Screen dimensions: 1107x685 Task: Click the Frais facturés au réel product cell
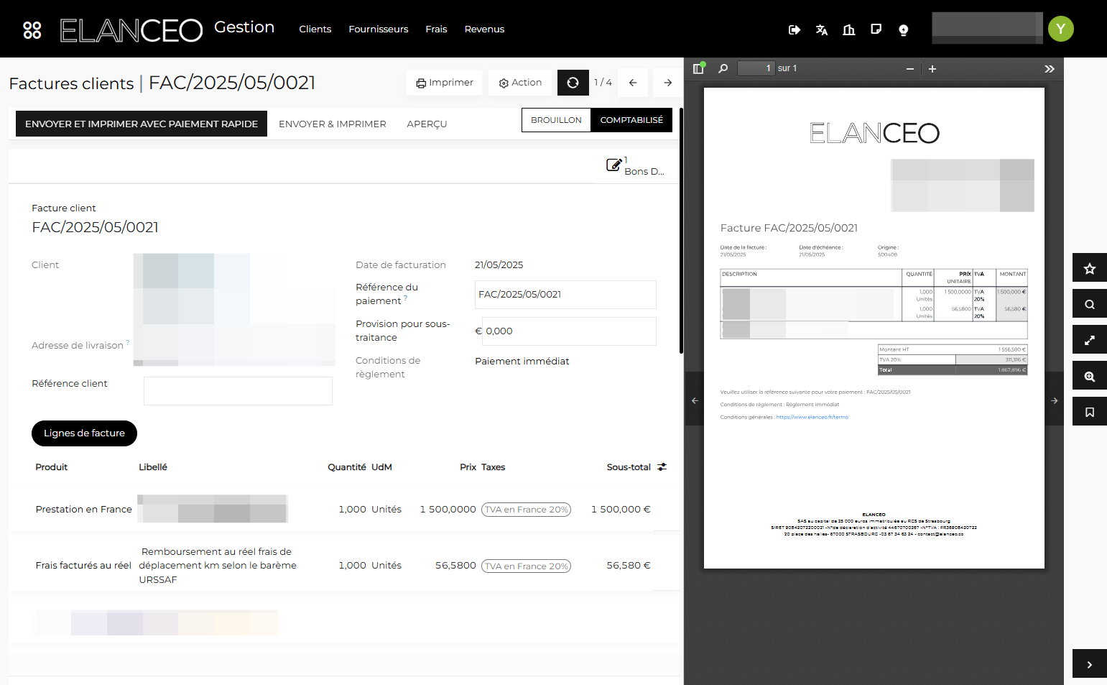83,566
